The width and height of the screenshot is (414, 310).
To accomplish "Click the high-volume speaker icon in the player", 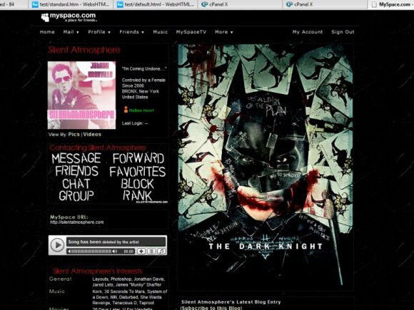I will pyautogui.click(x=115, y=252).
